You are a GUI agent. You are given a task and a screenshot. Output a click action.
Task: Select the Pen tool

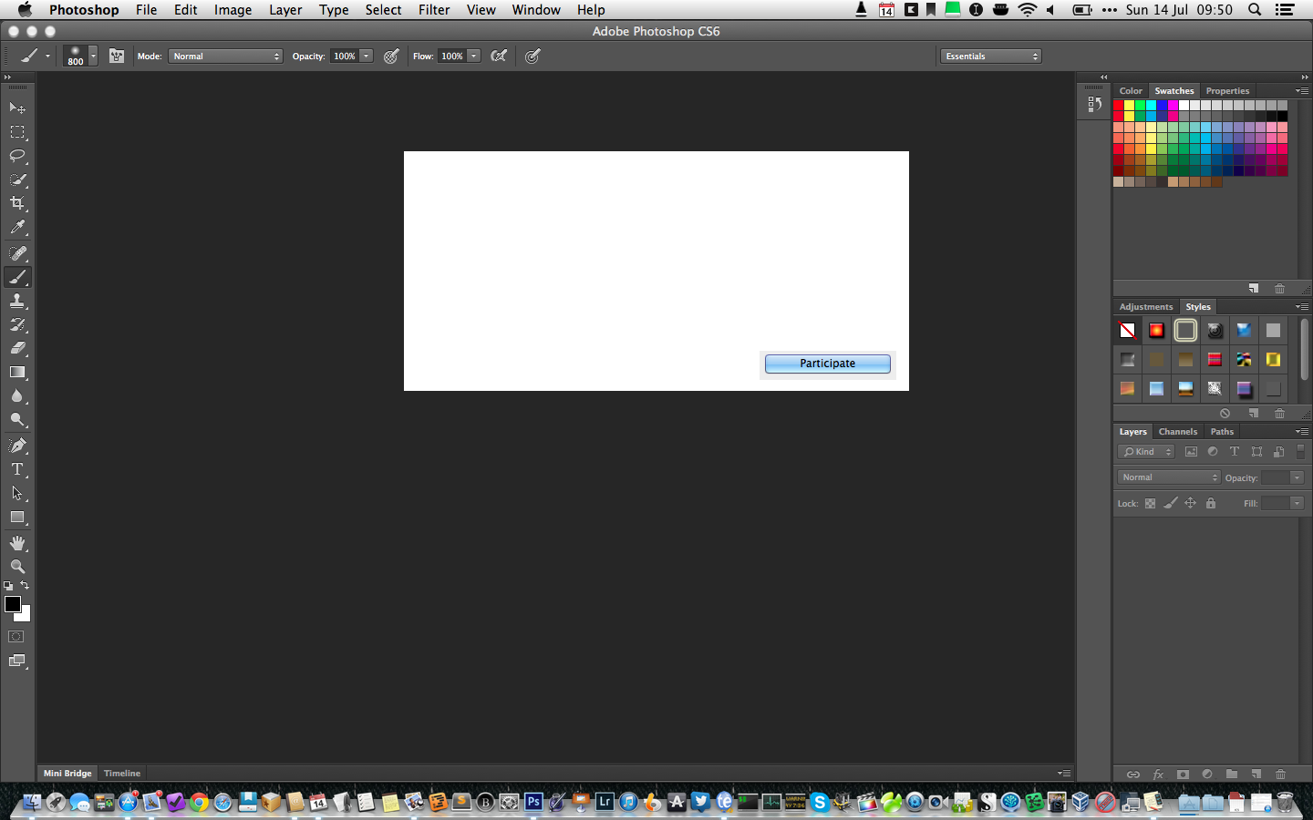pyautogui.click(x=17, y=446)
